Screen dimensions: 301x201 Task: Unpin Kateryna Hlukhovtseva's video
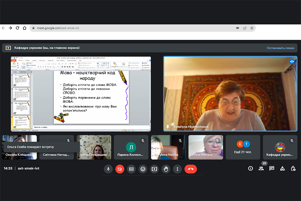point(168,127)
